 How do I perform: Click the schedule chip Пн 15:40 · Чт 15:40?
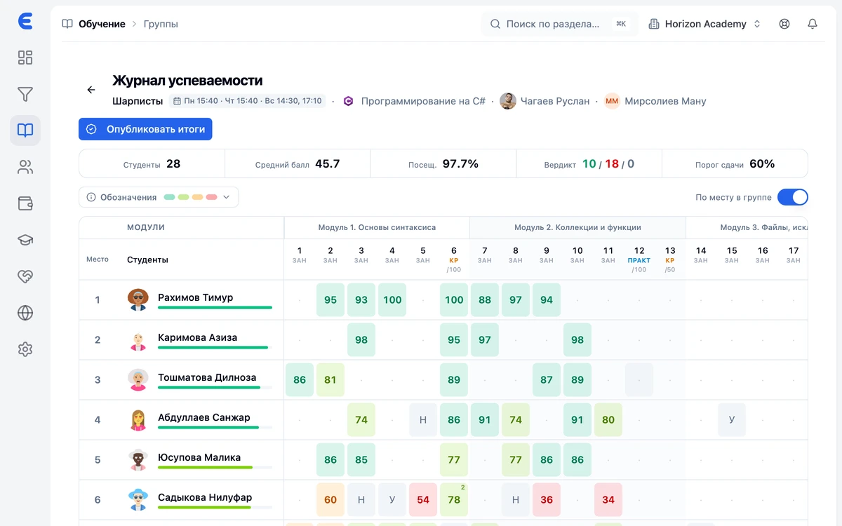247,101
